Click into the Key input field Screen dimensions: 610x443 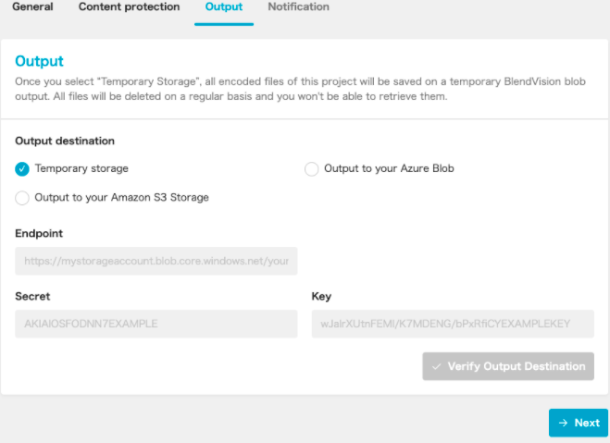pos(453,324)
